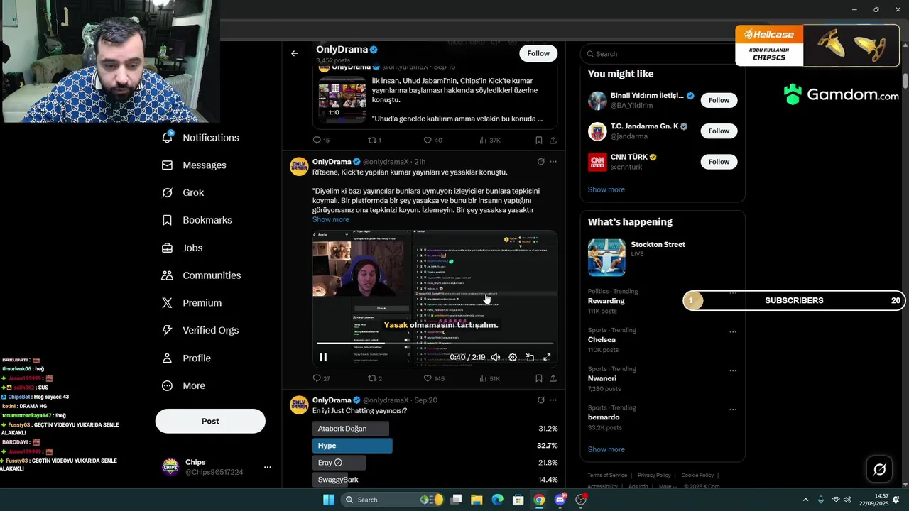Open options for the Nwaneri trend
The height and width of the screenshot is (511, 909).
pos(733,370)
